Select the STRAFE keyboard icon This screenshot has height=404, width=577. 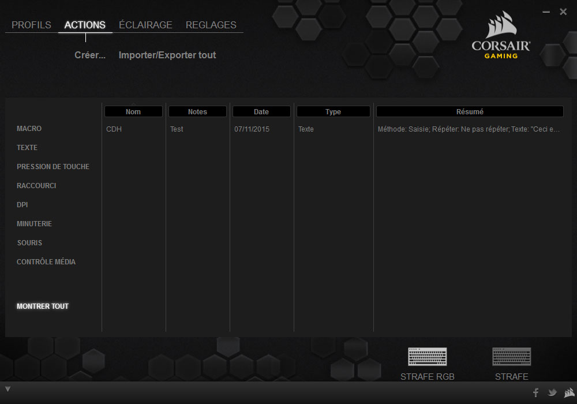click(x=511, y=357)
